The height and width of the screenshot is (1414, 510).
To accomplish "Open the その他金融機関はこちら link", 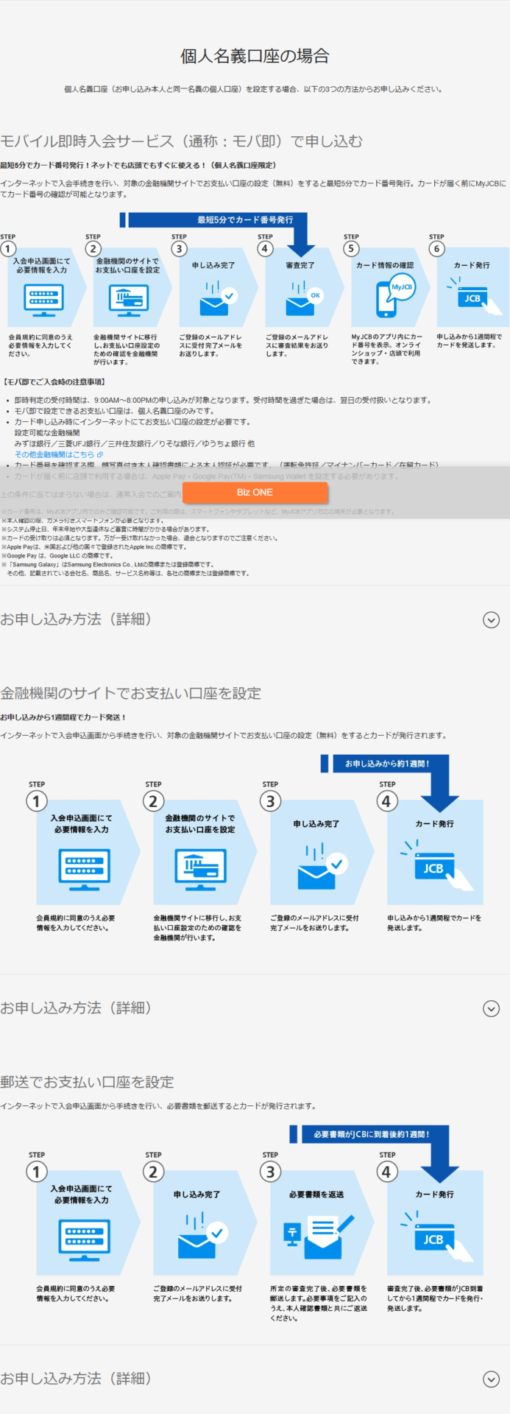I will pos(54,454).
